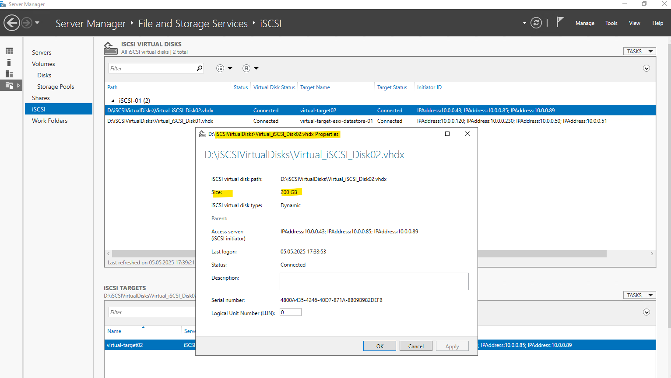
Task: Go back with the back arrow button
Action: tap(12, 23)
